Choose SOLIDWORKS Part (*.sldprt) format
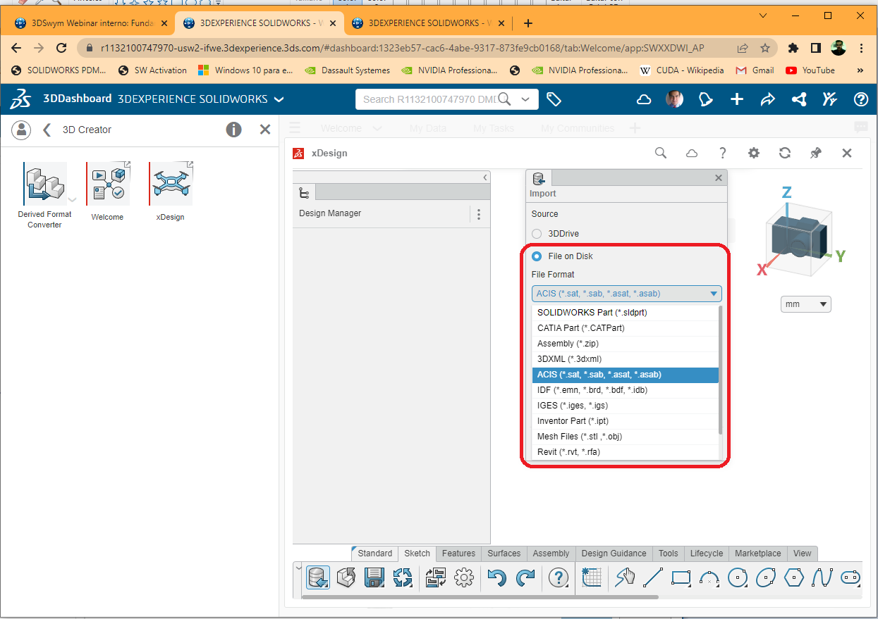Screen dimensions: 878x619 click(625, 313)
